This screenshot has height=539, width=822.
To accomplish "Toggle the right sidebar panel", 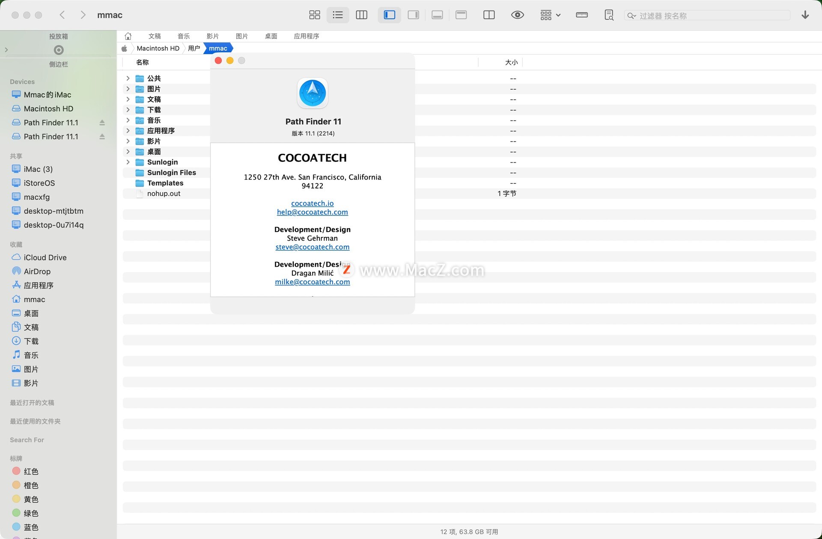I will tap(413, 15).
